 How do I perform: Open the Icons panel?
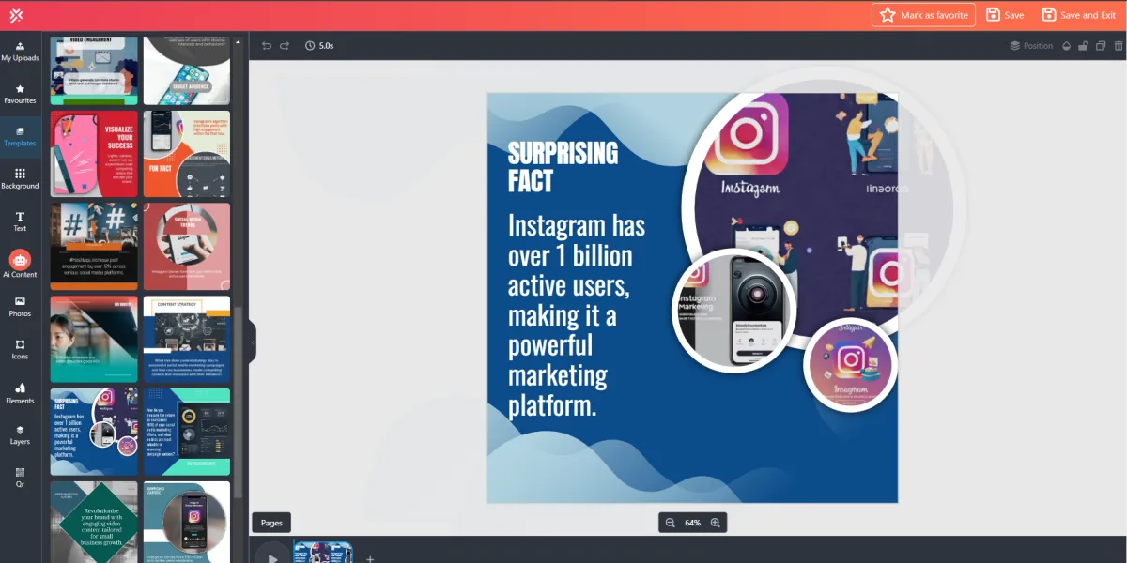pos(20,350)
